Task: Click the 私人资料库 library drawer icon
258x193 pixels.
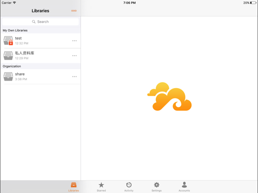Action: point(8,55)
